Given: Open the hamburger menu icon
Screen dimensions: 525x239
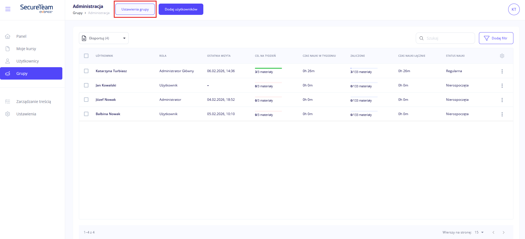Looking at the screenshot, I should pyautogui.click(x=8, y=9).
